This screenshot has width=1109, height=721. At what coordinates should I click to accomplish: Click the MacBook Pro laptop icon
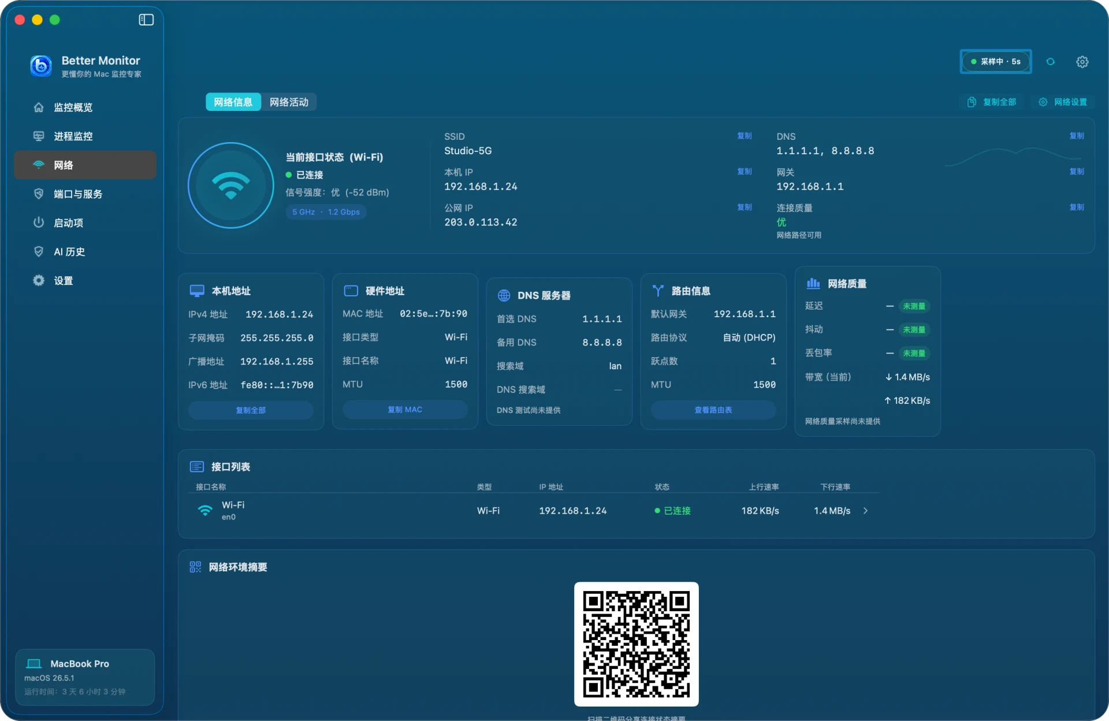pos(34,664)
